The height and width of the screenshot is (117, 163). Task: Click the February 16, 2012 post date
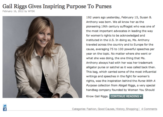point(13,11)
